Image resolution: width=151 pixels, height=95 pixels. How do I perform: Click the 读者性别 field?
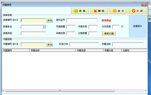[x=71, y=33]
